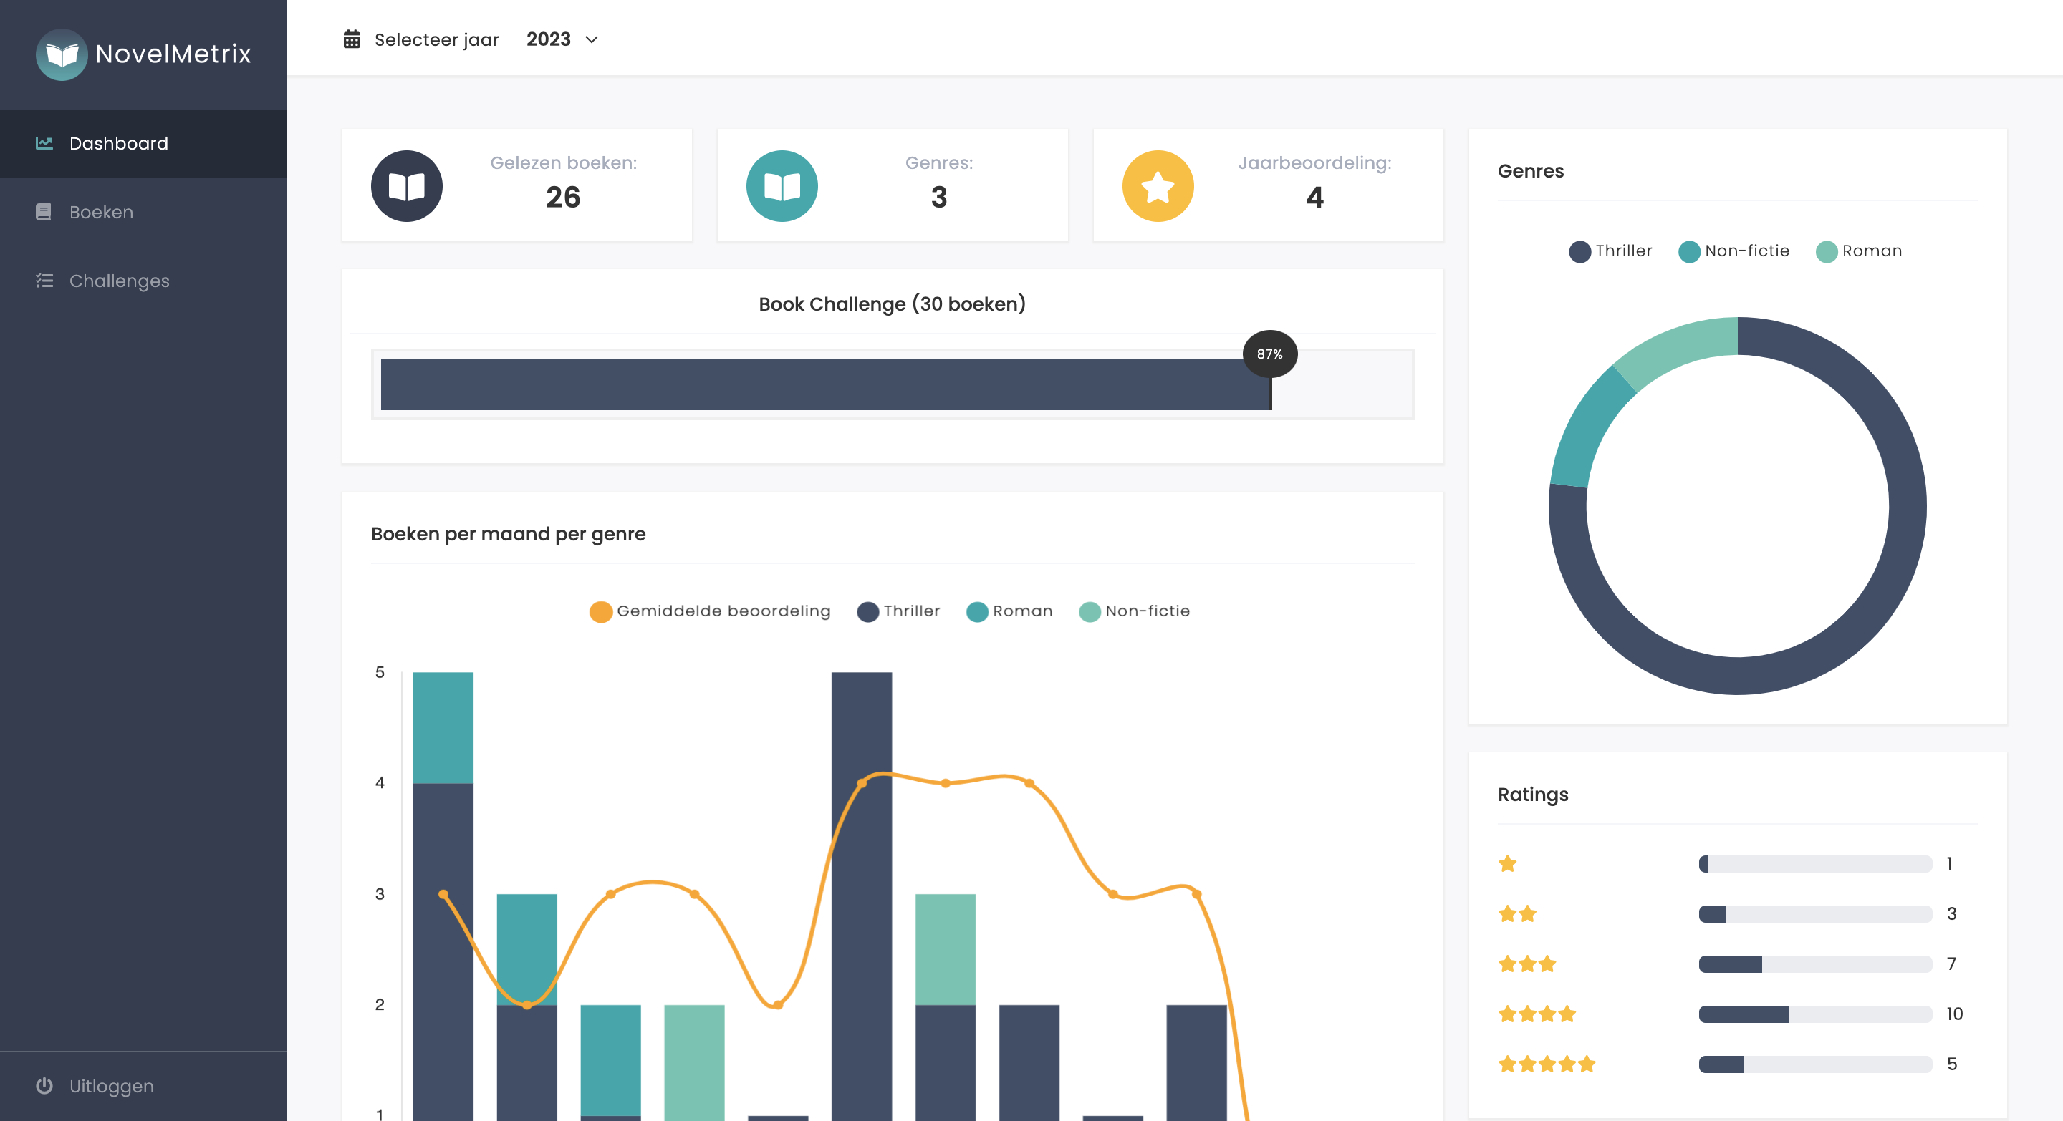Click the Boeken per maand per genre heading

508,534
